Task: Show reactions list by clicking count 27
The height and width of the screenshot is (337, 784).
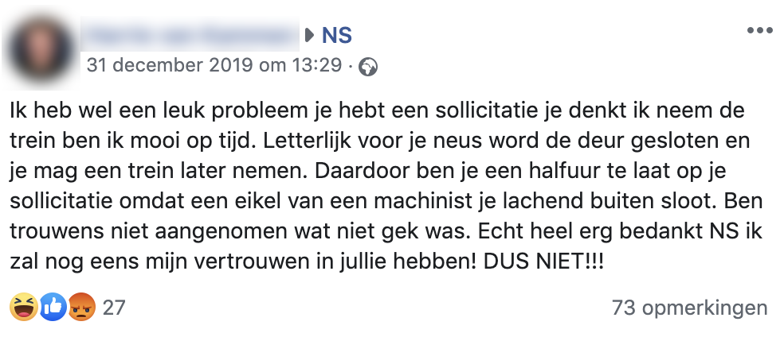Action: 114,308
